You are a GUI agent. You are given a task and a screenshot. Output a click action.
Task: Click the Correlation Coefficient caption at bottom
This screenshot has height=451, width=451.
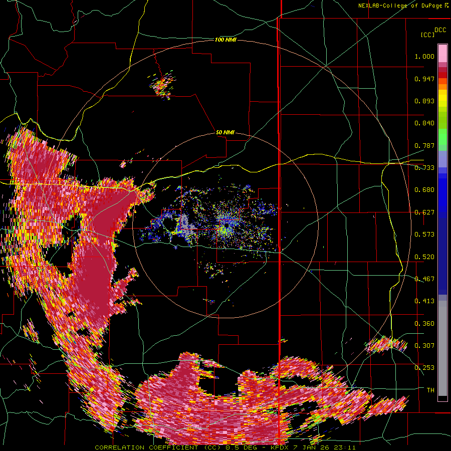click(225, 447)
